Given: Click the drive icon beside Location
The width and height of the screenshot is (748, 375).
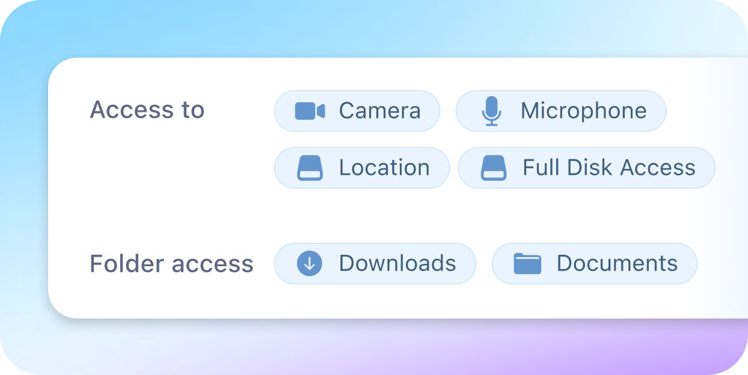Looking at the screenshot, I should point(310,168).
